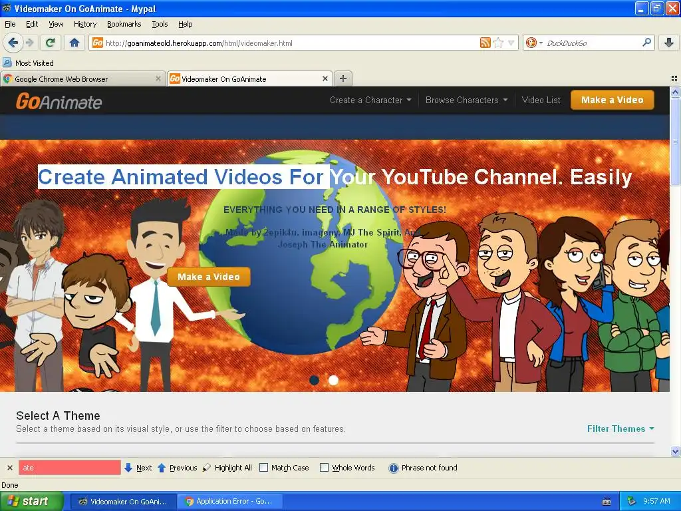Select the Videomaker On GoAnimate tab

tap(250, 79)
